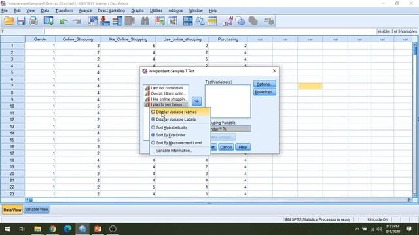Viewport: 419px width, 235px height.
Task: Switch to the Data View tab
Action: click(x=12, y=210)
